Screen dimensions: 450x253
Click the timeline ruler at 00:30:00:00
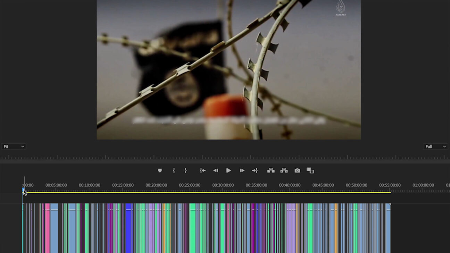coord(223,185)
